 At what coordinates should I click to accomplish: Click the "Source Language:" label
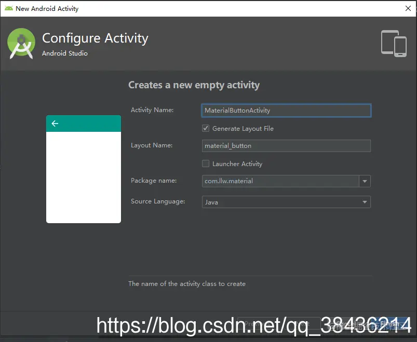coord(158,201)
